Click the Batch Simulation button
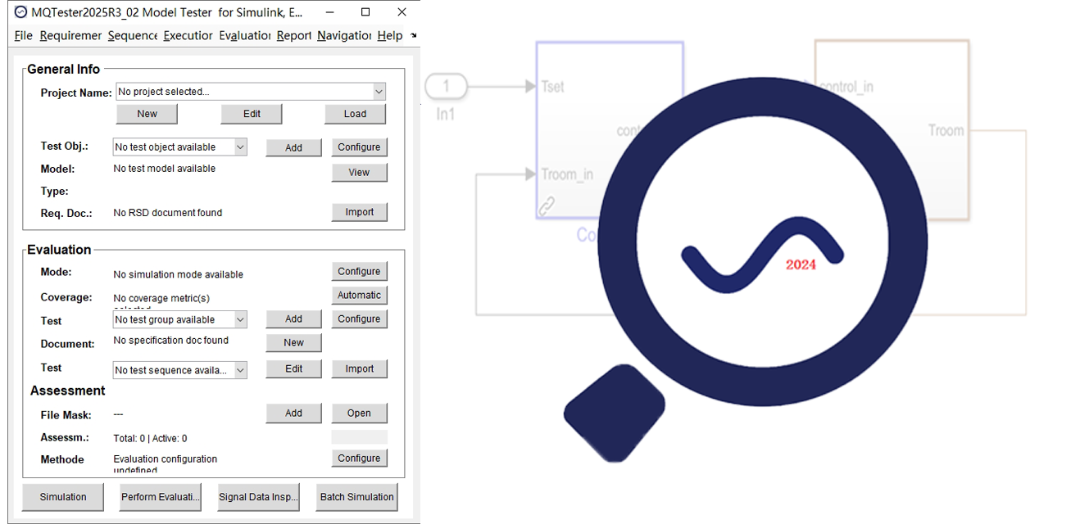This screenshot has width=1080, height=524. click(356, 497)
